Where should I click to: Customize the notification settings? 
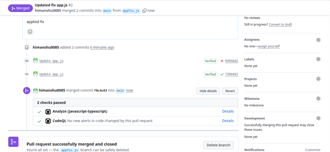313,150
